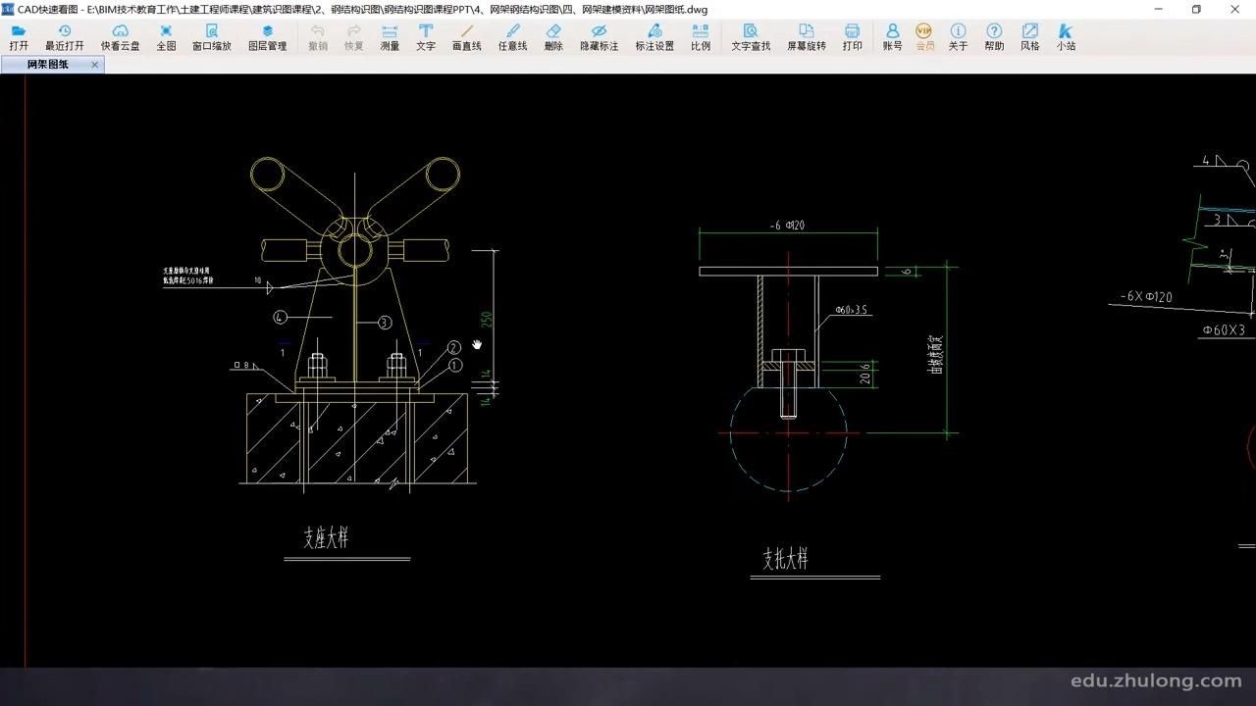The width and height of the screenshot is (1256, 706).
Task: Click 屏幕旋转 to rotate the screen
Action: tap(807, 37)
